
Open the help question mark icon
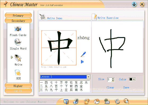pos(126,101)
